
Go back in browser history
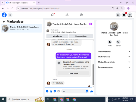click(x=3, y=8)
